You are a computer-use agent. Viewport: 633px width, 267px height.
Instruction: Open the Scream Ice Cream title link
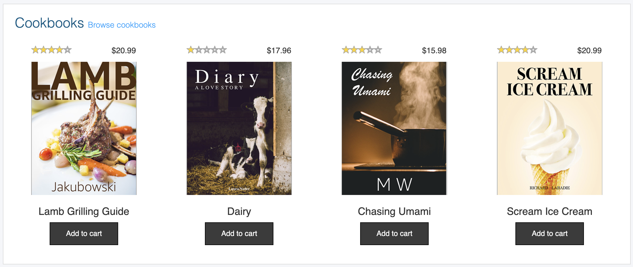[x=550, y=211]
